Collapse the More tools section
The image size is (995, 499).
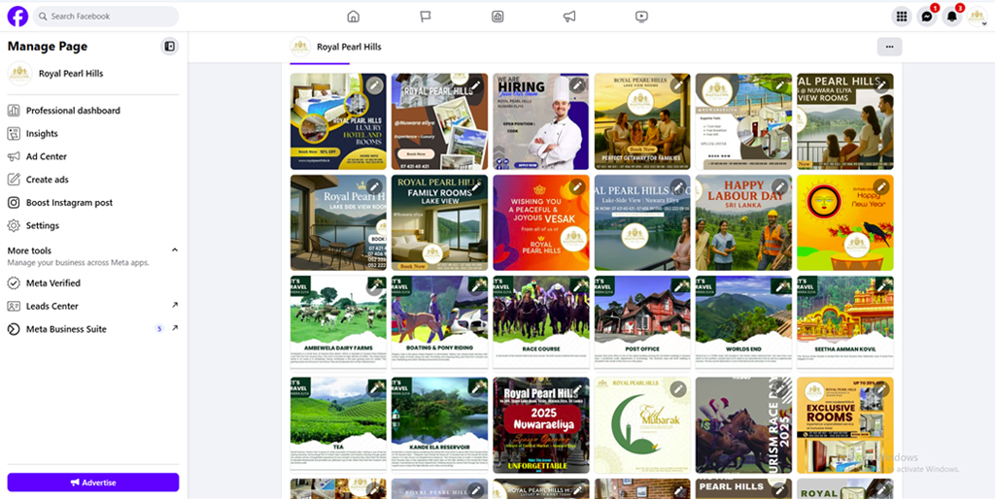175,250
